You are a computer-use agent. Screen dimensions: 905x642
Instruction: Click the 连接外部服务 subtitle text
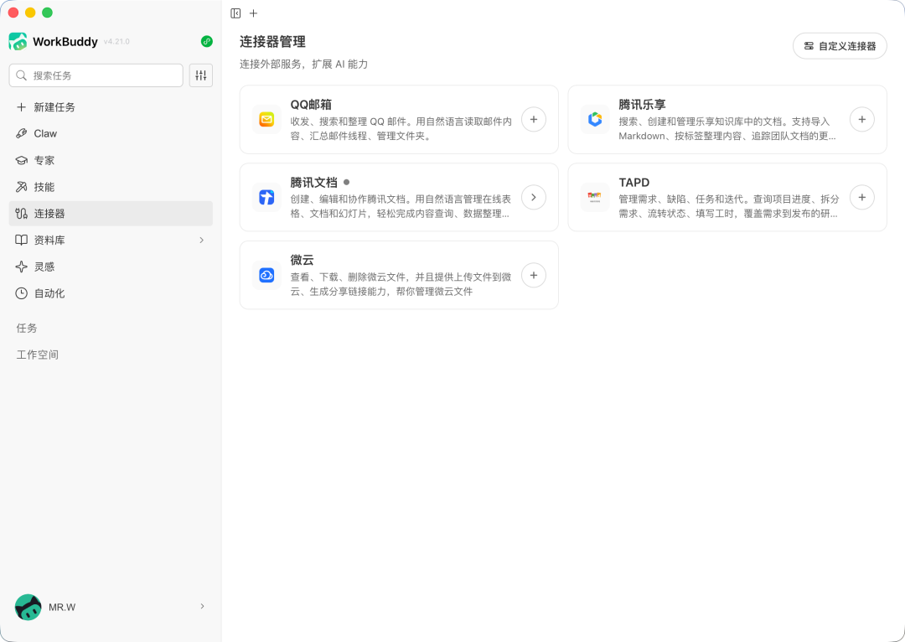point(303,64)
